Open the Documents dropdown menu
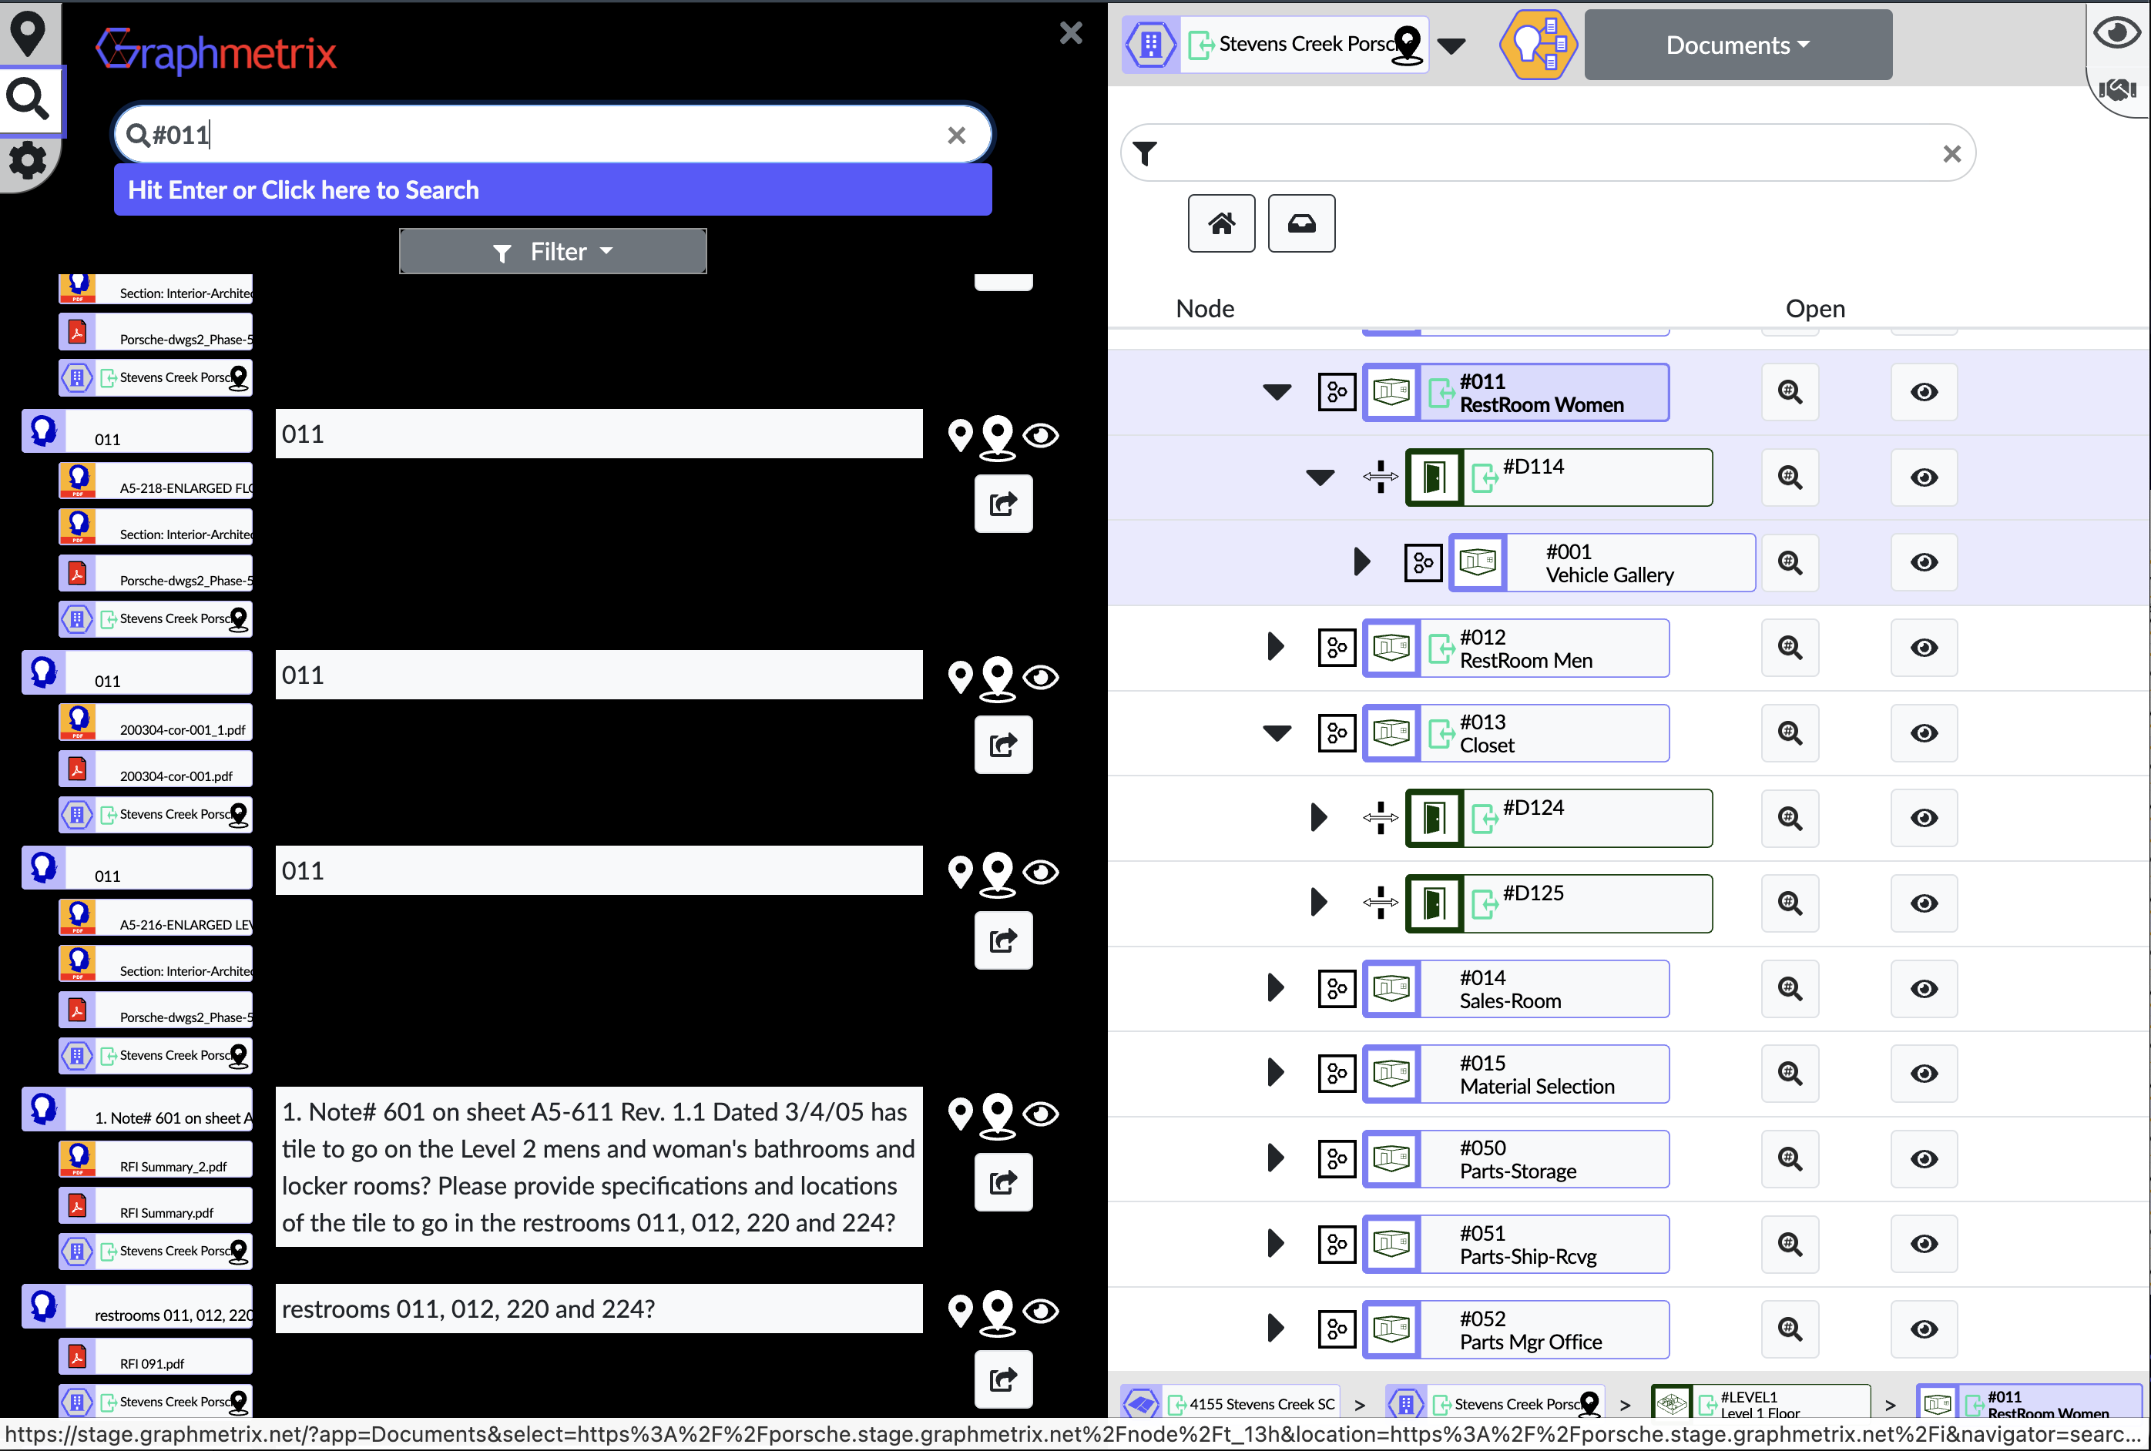This screenshot has height=1451, width=2151. coord(1737,45)
